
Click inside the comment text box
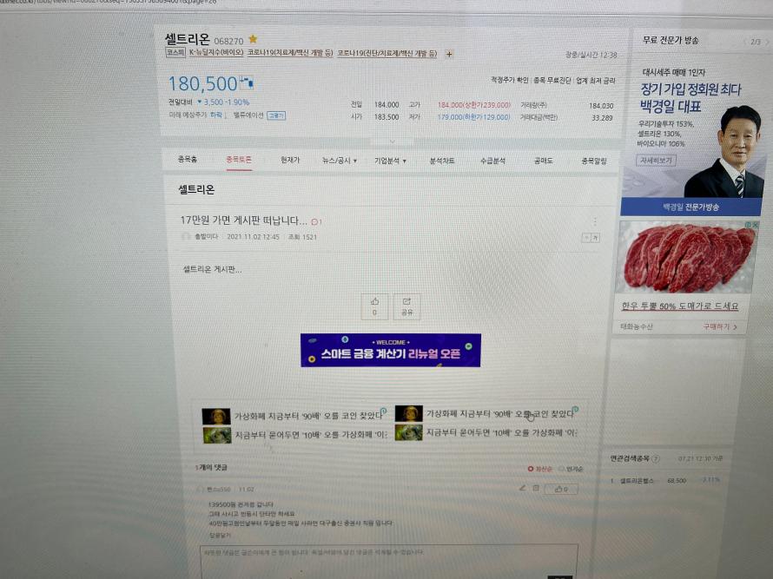coord(388,562)
